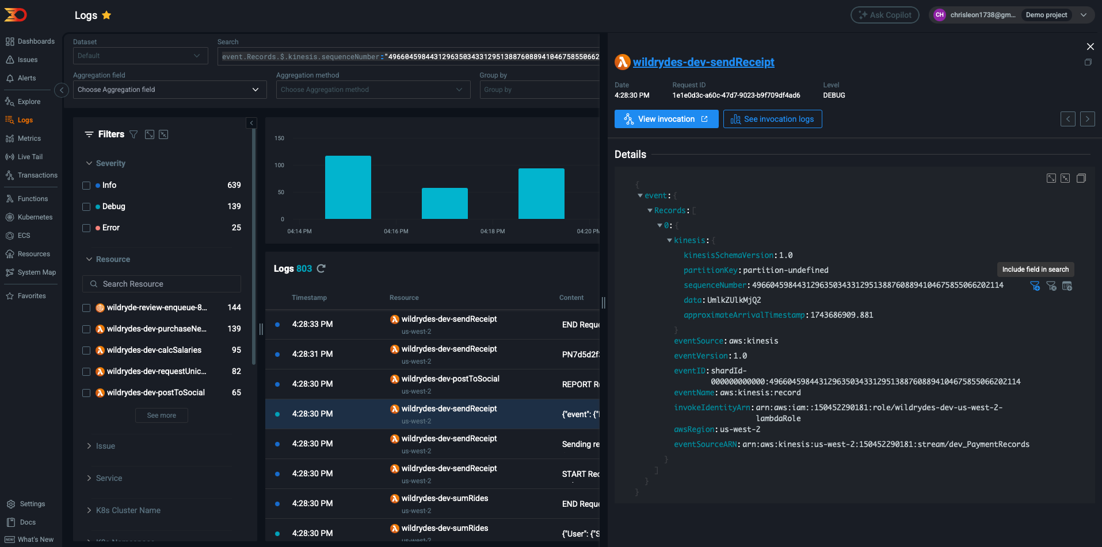Open the Dataset dropdown
This screenshot has width=1102, height=547.
(x=140, y=56)
